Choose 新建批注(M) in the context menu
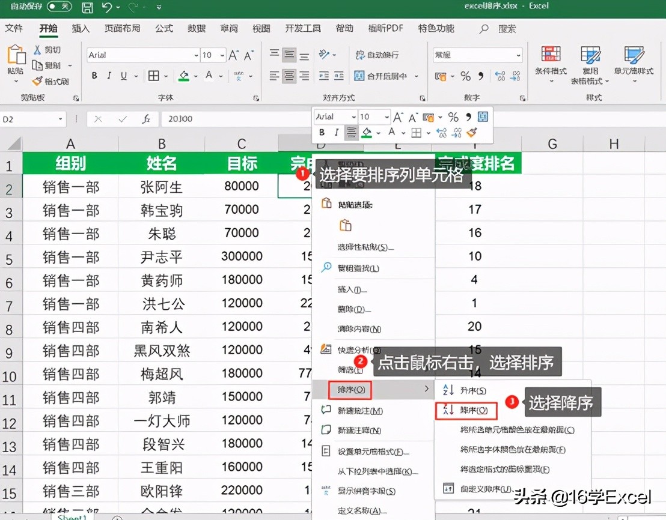This screenshot has width=666, height=520. [360, 411]
